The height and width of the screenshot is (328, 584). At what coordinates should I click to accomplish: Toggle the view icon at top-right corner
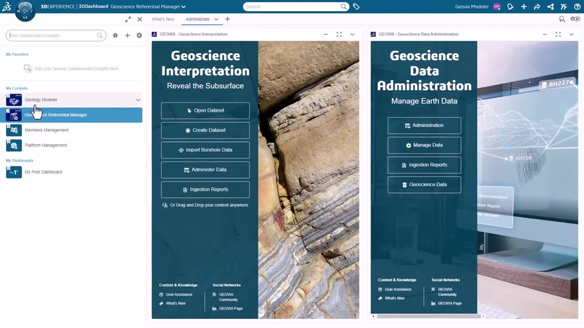pyautogui.click(x=575, y=19)
